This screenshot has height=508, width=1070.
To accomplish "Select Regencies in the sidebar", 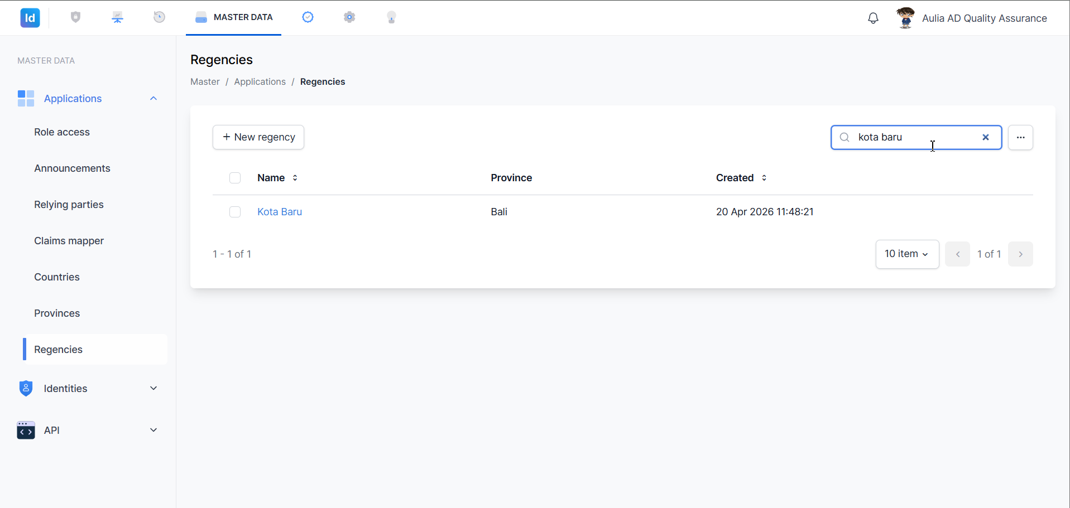I will click(95, 350).
